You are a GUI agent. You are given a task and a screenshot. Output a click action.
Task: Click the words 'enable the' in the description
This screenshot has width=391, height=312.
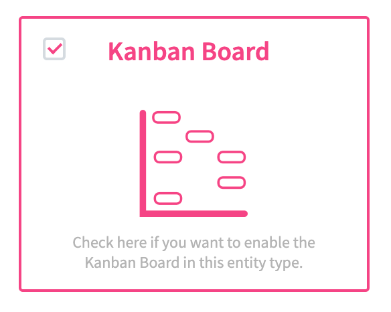click(x=280, y=242)
